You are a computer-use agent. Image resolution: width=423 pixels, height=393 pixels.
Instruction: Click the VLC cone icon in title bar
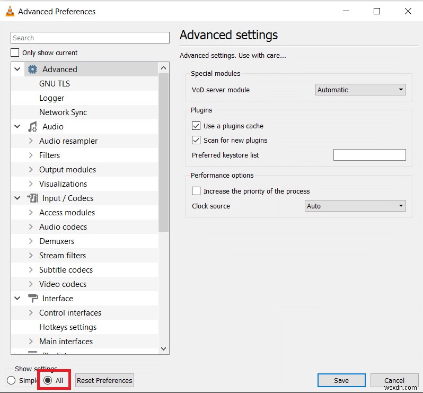[x=10, y=11]
